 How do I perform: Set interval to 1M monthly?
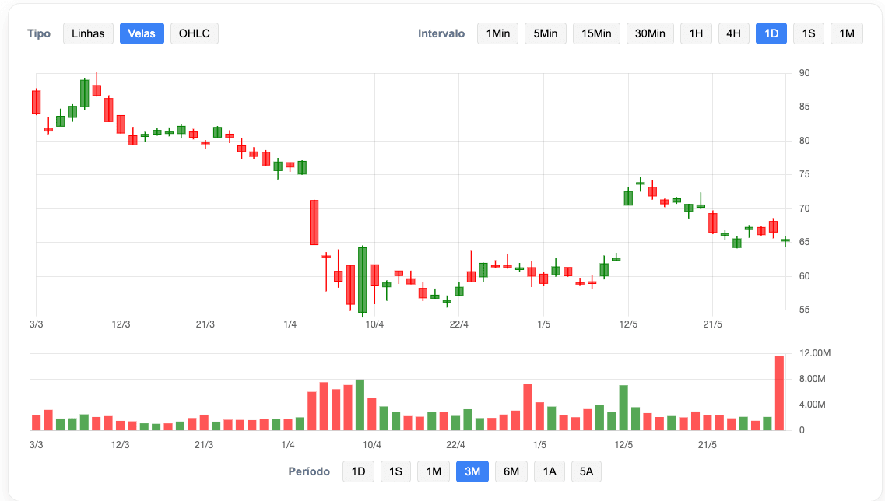(x=847, y=33)
